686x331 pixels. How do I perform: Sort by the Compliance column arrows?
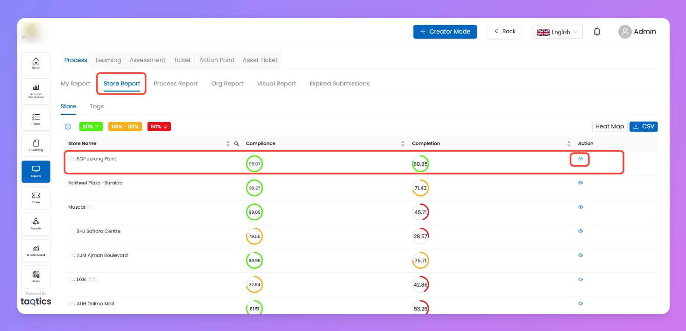pyautogui.click(x=403, y=144)
